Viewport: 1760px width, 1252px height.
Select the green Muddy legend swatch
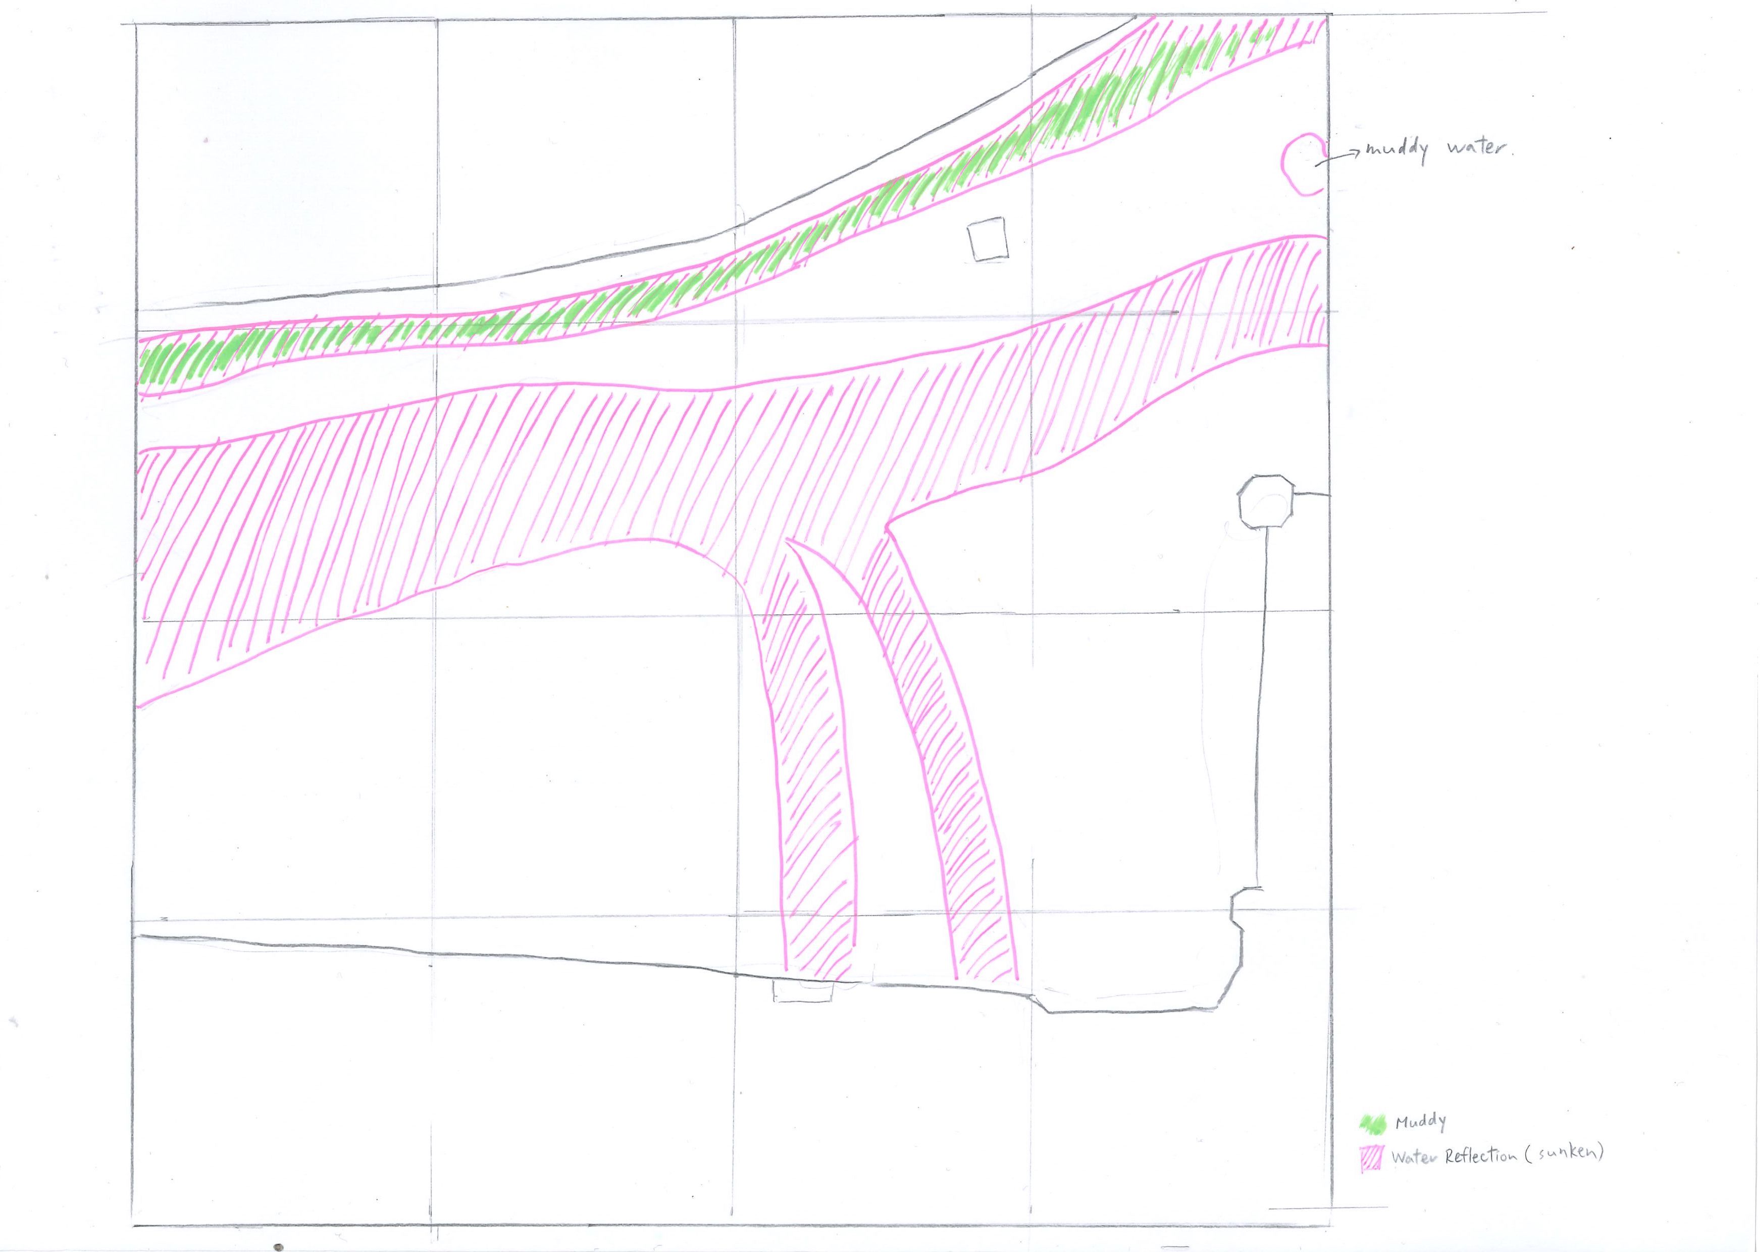pos(1372,1124)
